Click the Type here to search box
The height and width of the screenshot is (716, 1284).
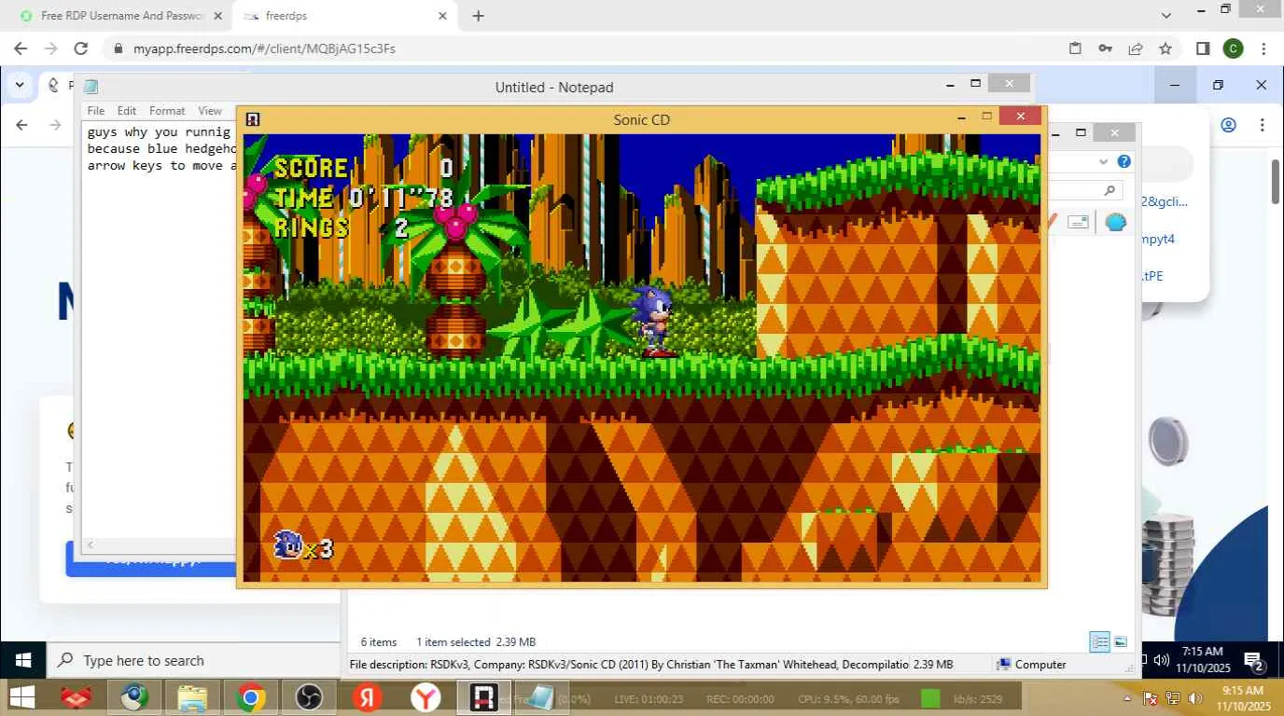193,661
